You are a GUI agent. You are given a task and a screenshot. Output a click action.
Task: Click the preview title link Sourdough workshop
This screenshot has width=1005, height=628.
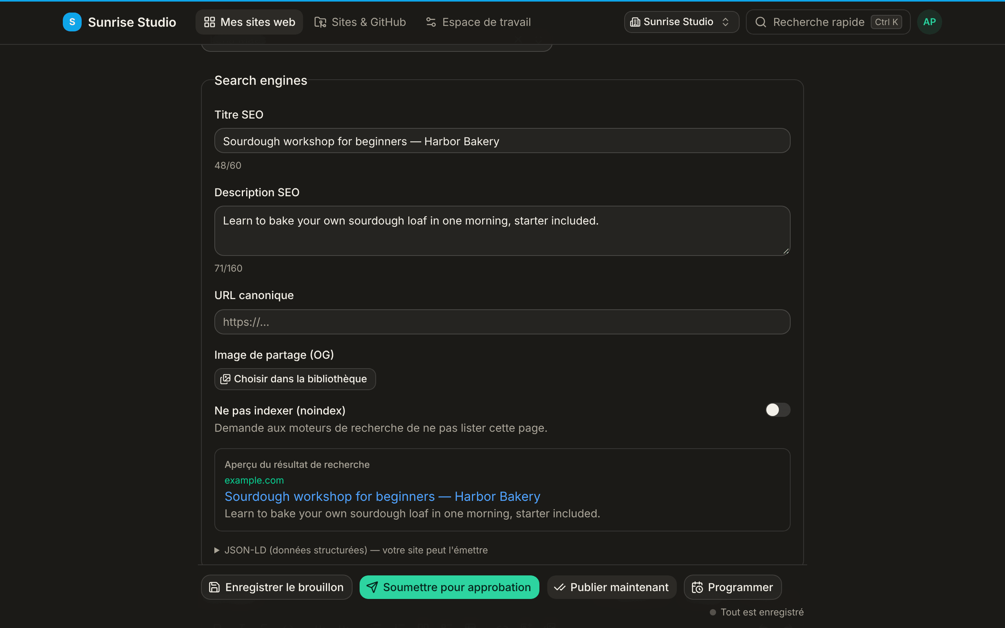point(382,497)
